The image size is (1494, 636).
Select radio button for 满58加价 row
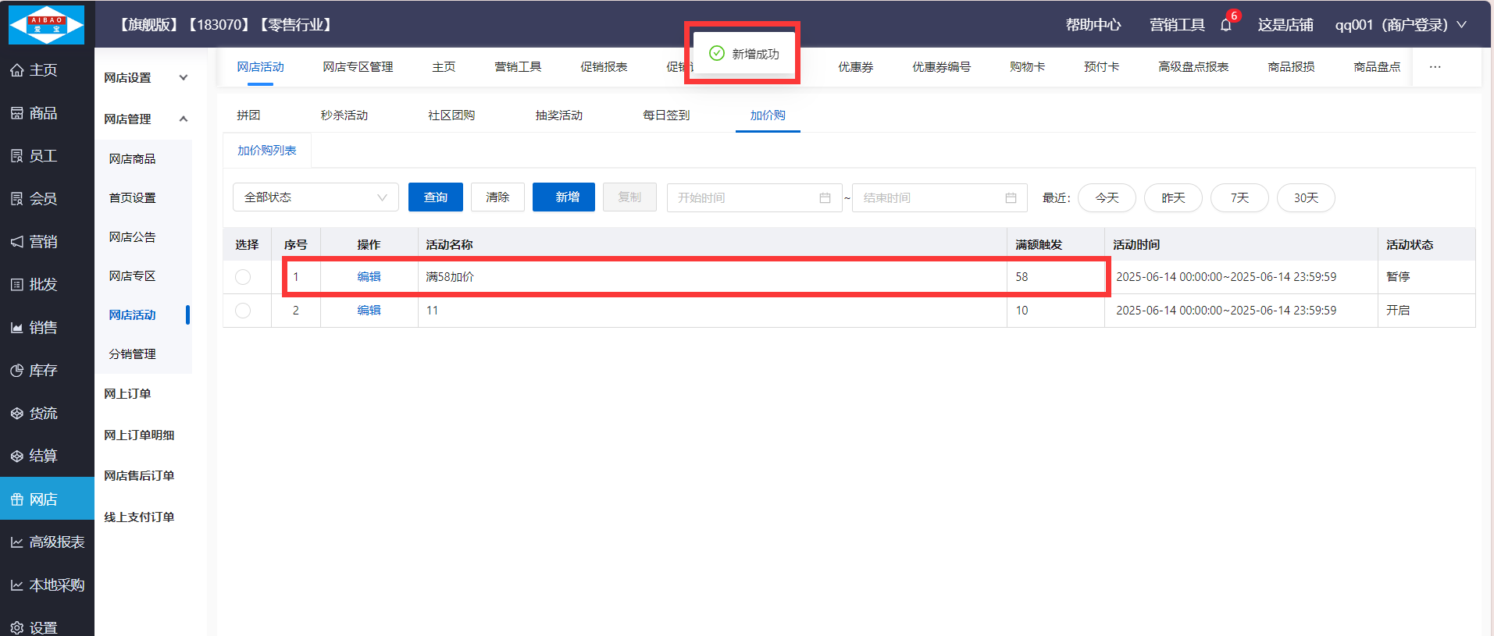[243, 277]
